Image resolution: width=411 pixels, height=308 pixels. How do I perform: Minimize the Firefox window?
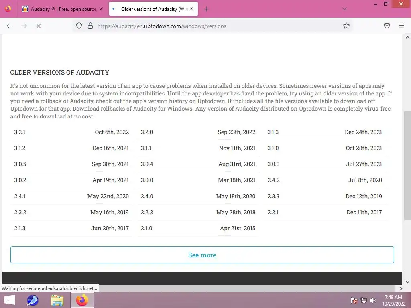point(376,4)
